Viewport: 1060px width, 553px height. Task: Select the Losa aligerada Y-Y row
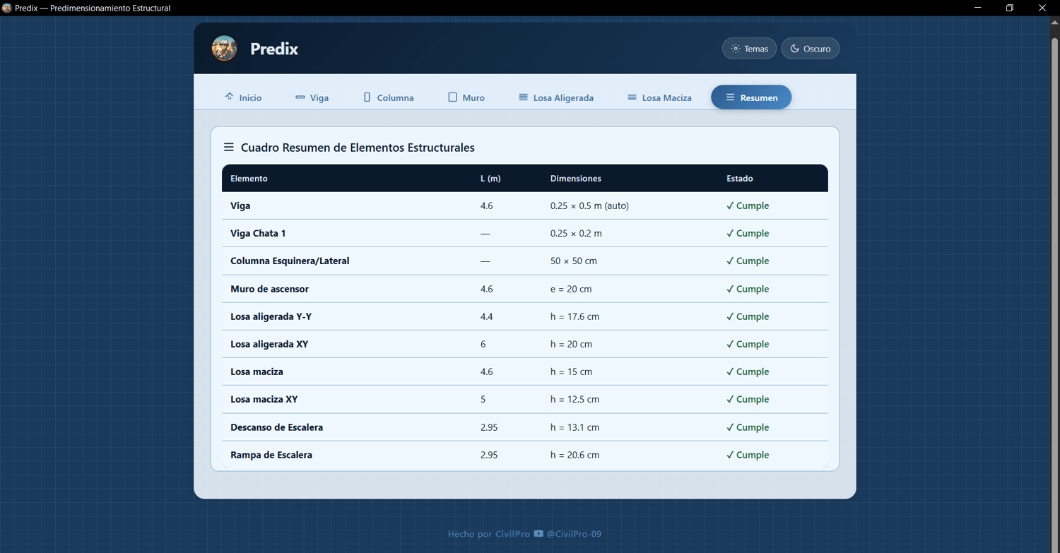coord(525,316)
